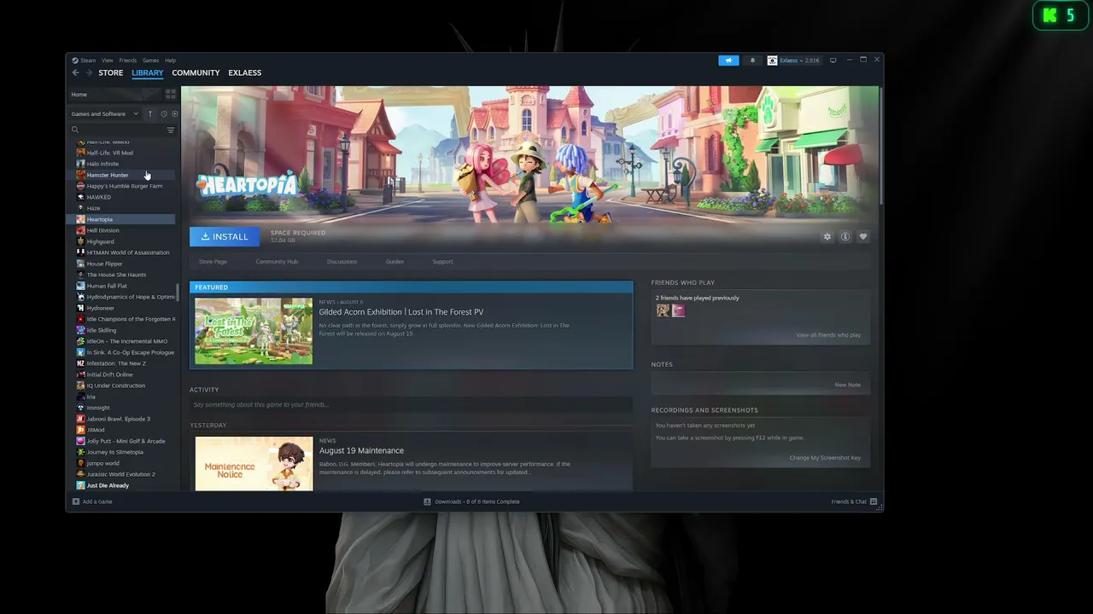Screen dimensions: 1093x614
Task: Switch to the COMMUNITY tab
Action: pos(196,72)
